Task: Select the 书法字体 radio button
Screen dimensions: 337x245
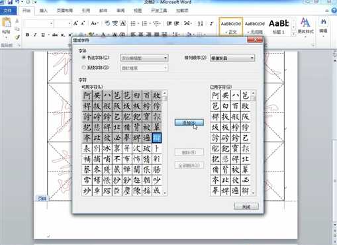Action: pos(83,58)
